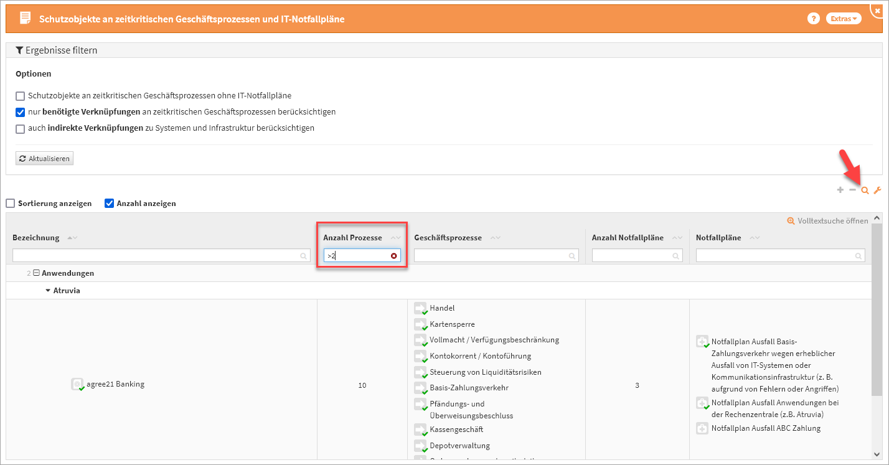The height and width of the screenshot is (465, 889).
Task: Click the vertical table scrollbar
Action: pos(877,311)
